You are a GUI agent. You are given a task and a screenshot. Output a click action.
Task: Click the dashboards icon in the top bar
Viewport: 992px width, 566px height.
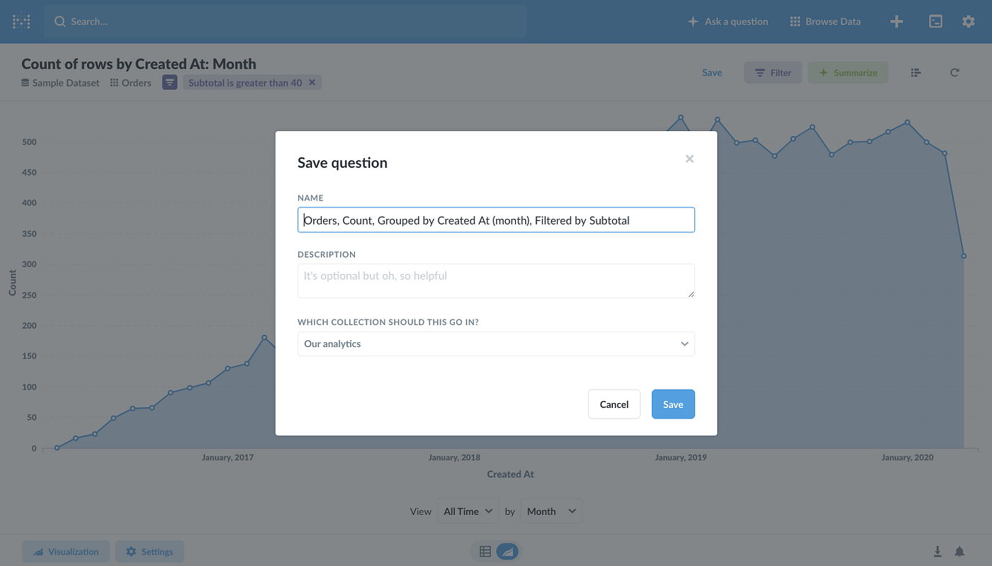click(x=935, y=21)
